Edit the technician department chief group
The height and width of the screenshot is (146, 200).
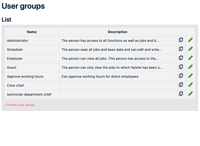[190, 94]
